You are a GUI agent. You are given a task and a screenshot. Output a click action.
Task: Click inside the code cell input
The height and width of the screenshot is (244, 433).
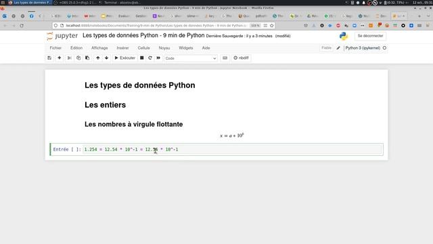point(232,149)
